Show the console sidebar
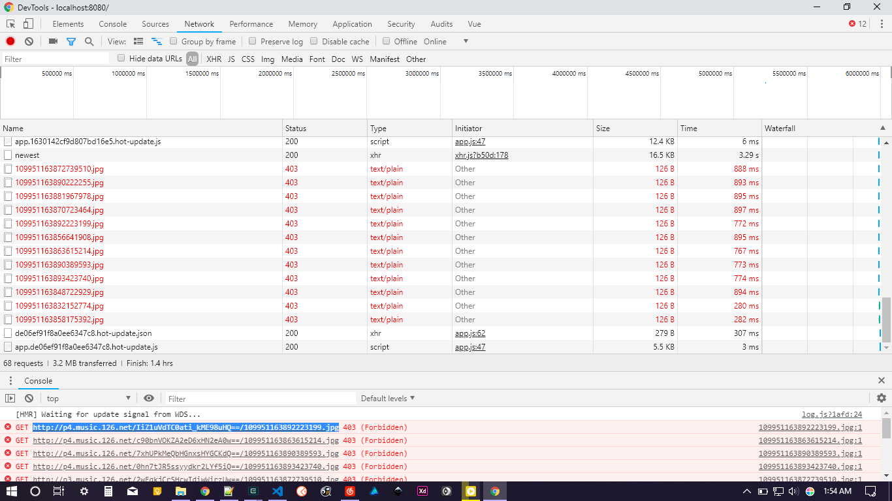 tap(10, 398)
